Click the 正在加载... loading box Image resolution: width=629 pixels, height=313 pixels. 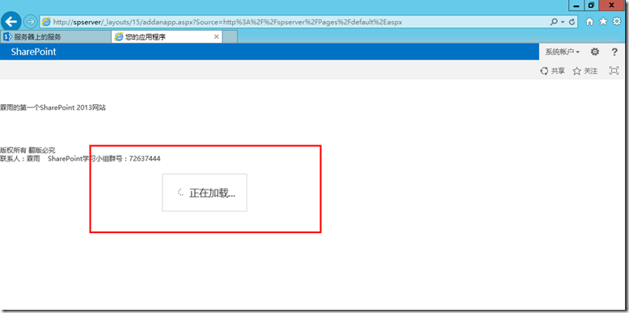tap(205, 193)
